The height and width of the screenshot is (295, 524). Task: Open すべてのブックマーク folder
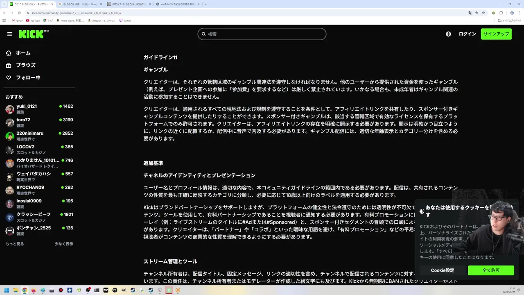pyautogui.click(x=509, y=20)
